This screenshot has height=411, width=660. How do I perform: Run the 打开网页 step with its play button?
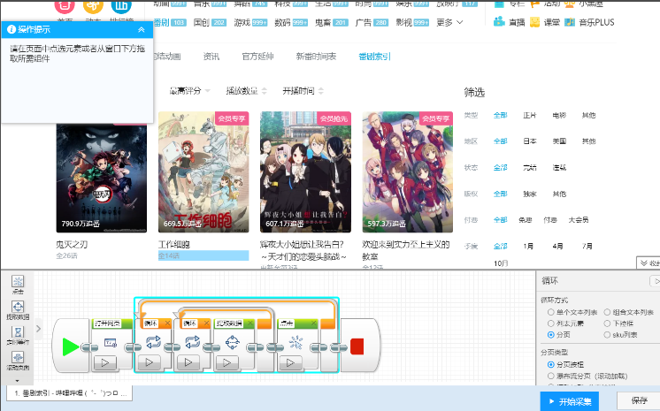tap(105, 362)
